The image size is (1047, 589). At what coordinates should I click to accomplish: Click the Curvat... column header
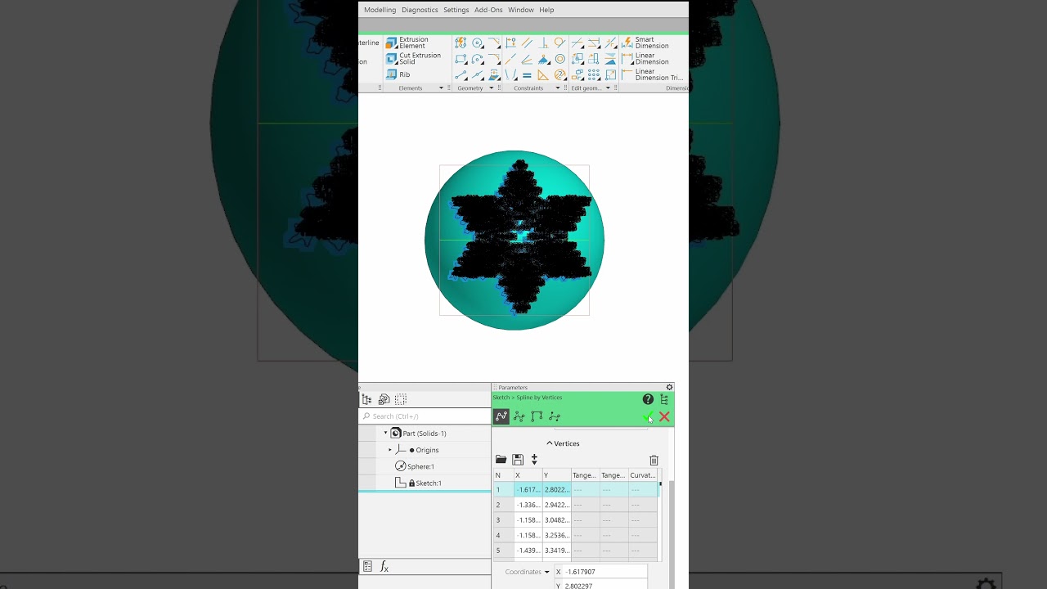coord(643,475)
